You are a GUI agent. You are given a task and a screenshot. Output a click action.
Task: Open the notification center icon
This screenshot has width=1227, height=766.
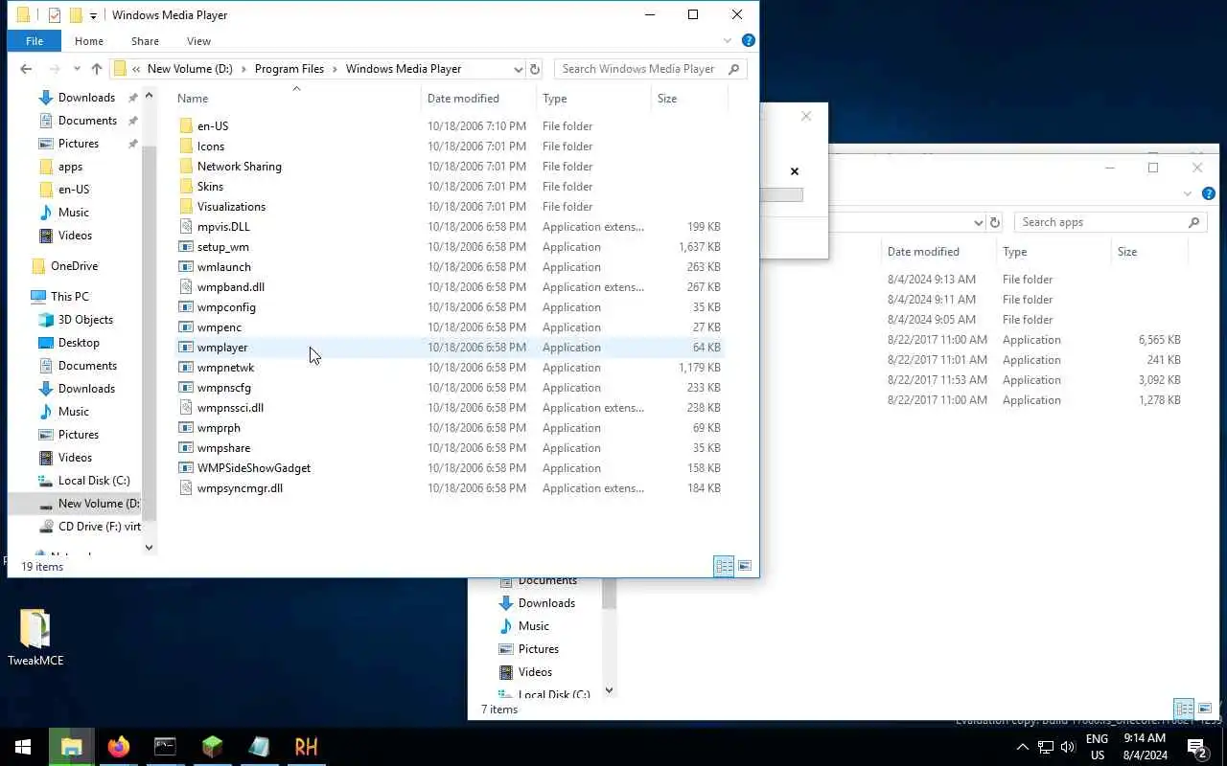[1196, 747]
